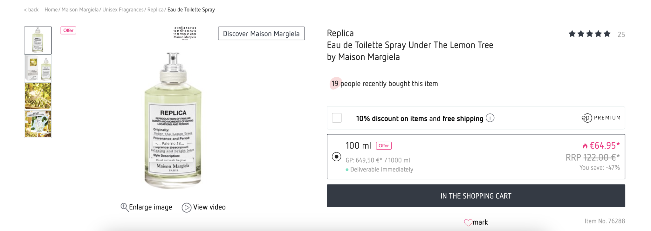Click the flame icon beside the price
The width and height of the screenshot is (651, 231).
585,146
